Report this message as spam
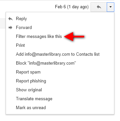The image size is (120, 121). click(28, 72)
